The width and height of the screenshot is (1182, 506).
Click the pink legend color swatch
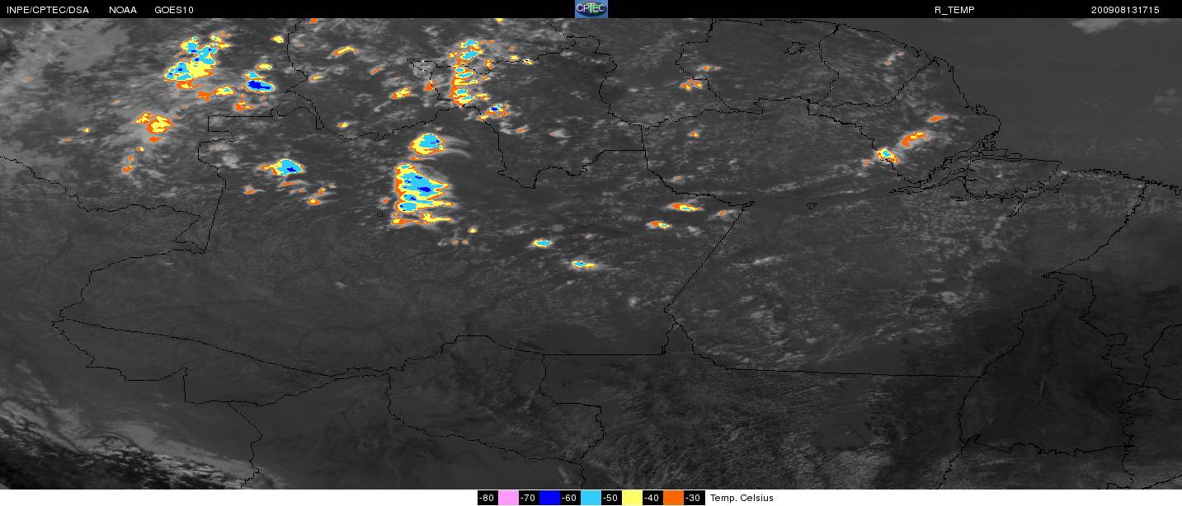508,498
